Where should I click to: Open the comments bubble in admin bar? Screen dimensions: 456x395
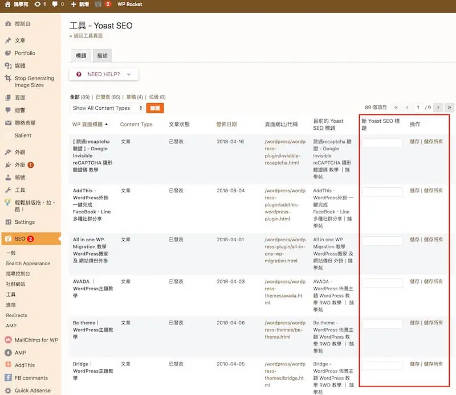(55, 4)
